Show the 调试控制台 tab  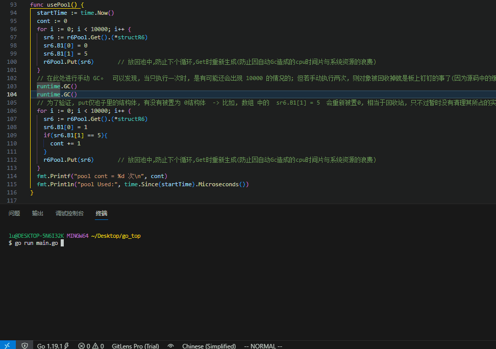[x=69, y=213]
